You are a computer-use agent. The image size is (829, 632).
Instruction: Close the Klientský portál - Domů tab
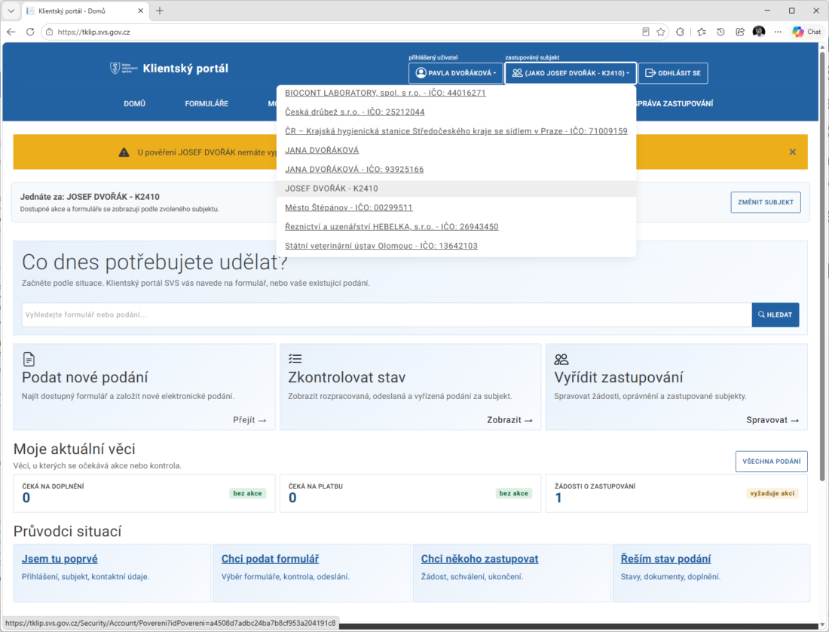(x=141, y=11)
